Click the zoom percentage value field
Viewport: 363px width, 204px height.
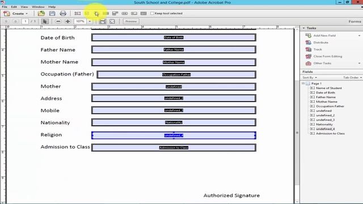pos(81,22)
